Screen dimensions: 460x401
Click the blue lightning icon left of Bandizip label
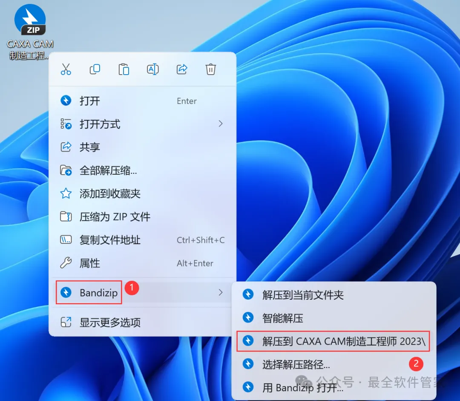click(66, 292)
